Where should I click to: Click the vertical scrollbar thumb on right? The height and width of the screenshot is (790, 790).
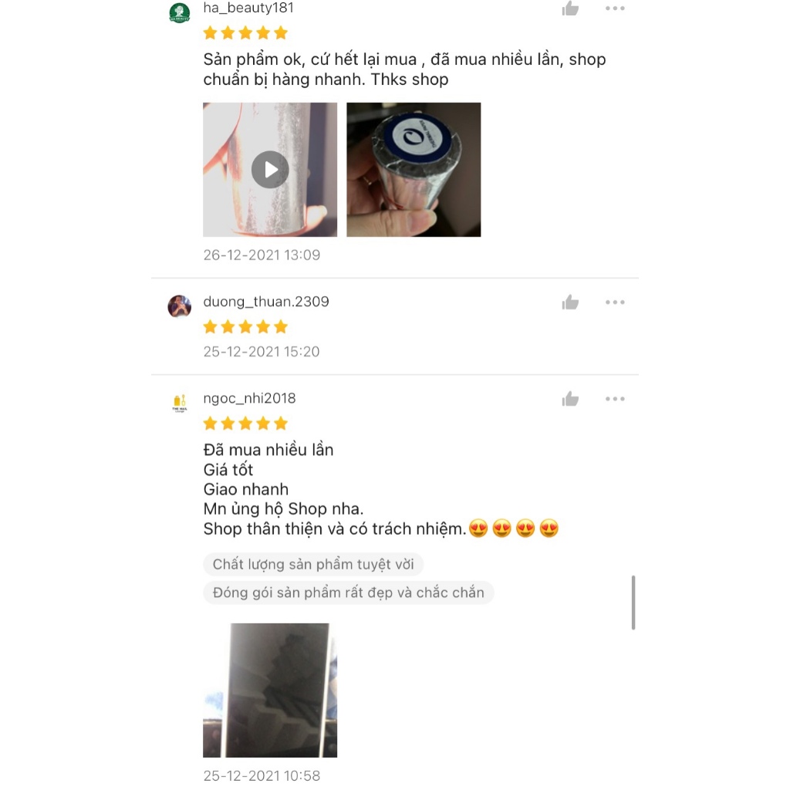click(633, 603)
